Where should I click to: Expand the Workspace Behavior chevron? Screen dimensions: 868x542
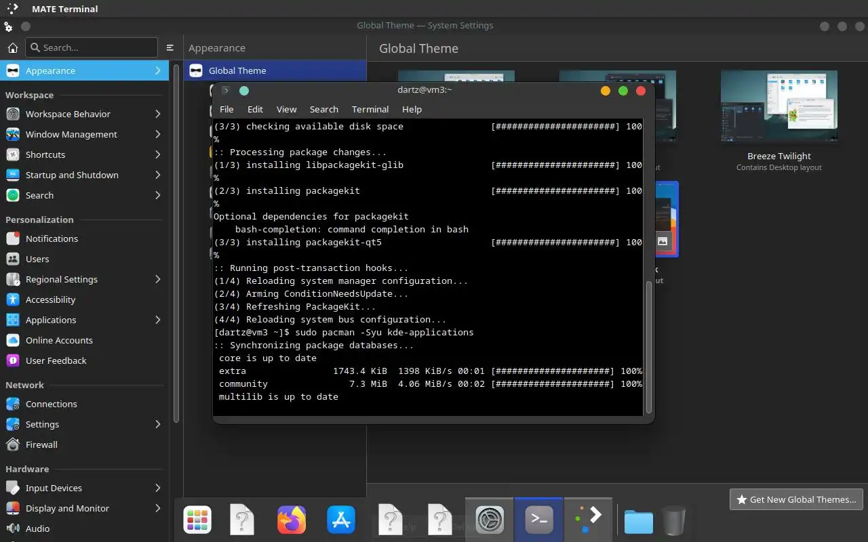pos(157,114)
